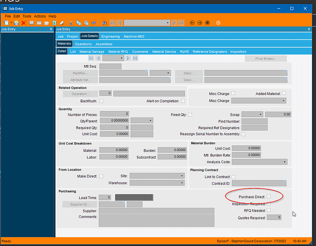Click the Forward circle arrow icon

point(200,23)
